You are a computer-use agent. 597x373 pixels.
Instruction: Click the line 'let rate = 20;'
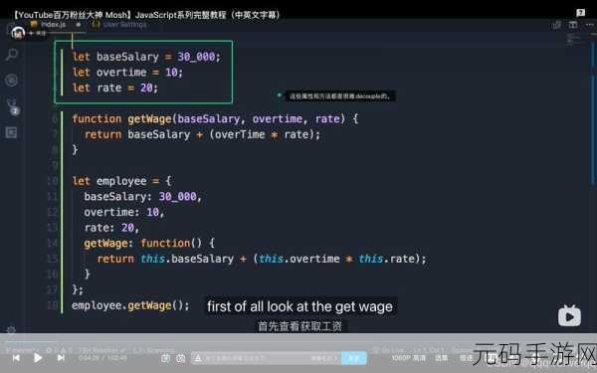[x=115, y=88]
